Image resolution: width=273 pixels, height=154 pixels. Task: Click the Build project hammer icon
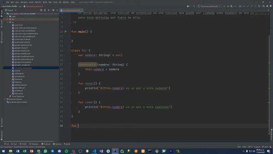tap(194, 6)
